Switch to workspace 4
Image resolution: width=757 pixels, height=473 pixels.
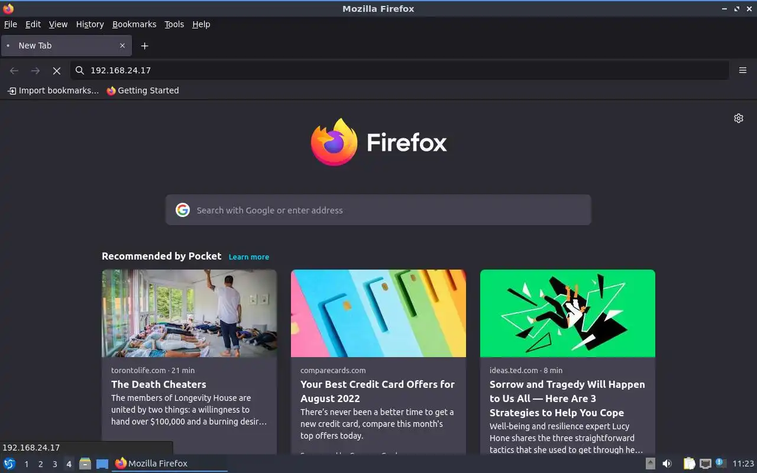[x=69, y=464]
